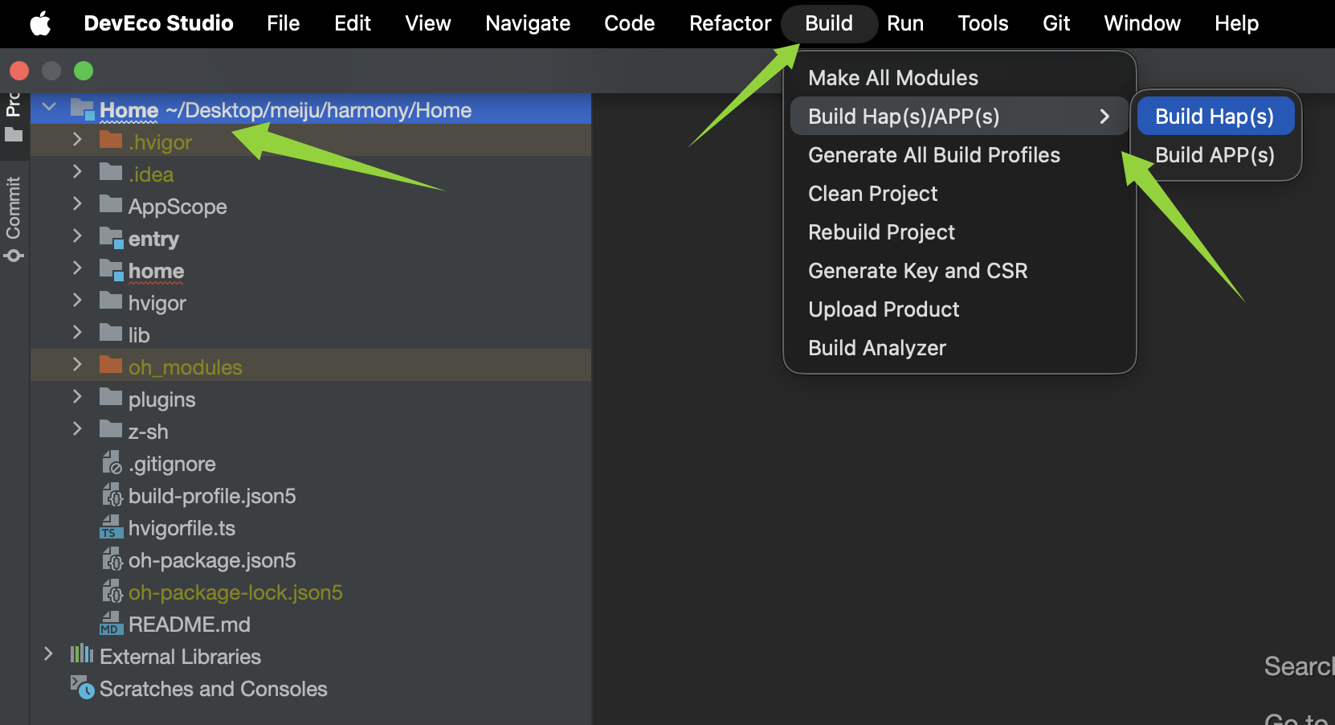Select hvigorfile.ts file name
Viewport: 1335px width, 725px height.
click(182, 528)
